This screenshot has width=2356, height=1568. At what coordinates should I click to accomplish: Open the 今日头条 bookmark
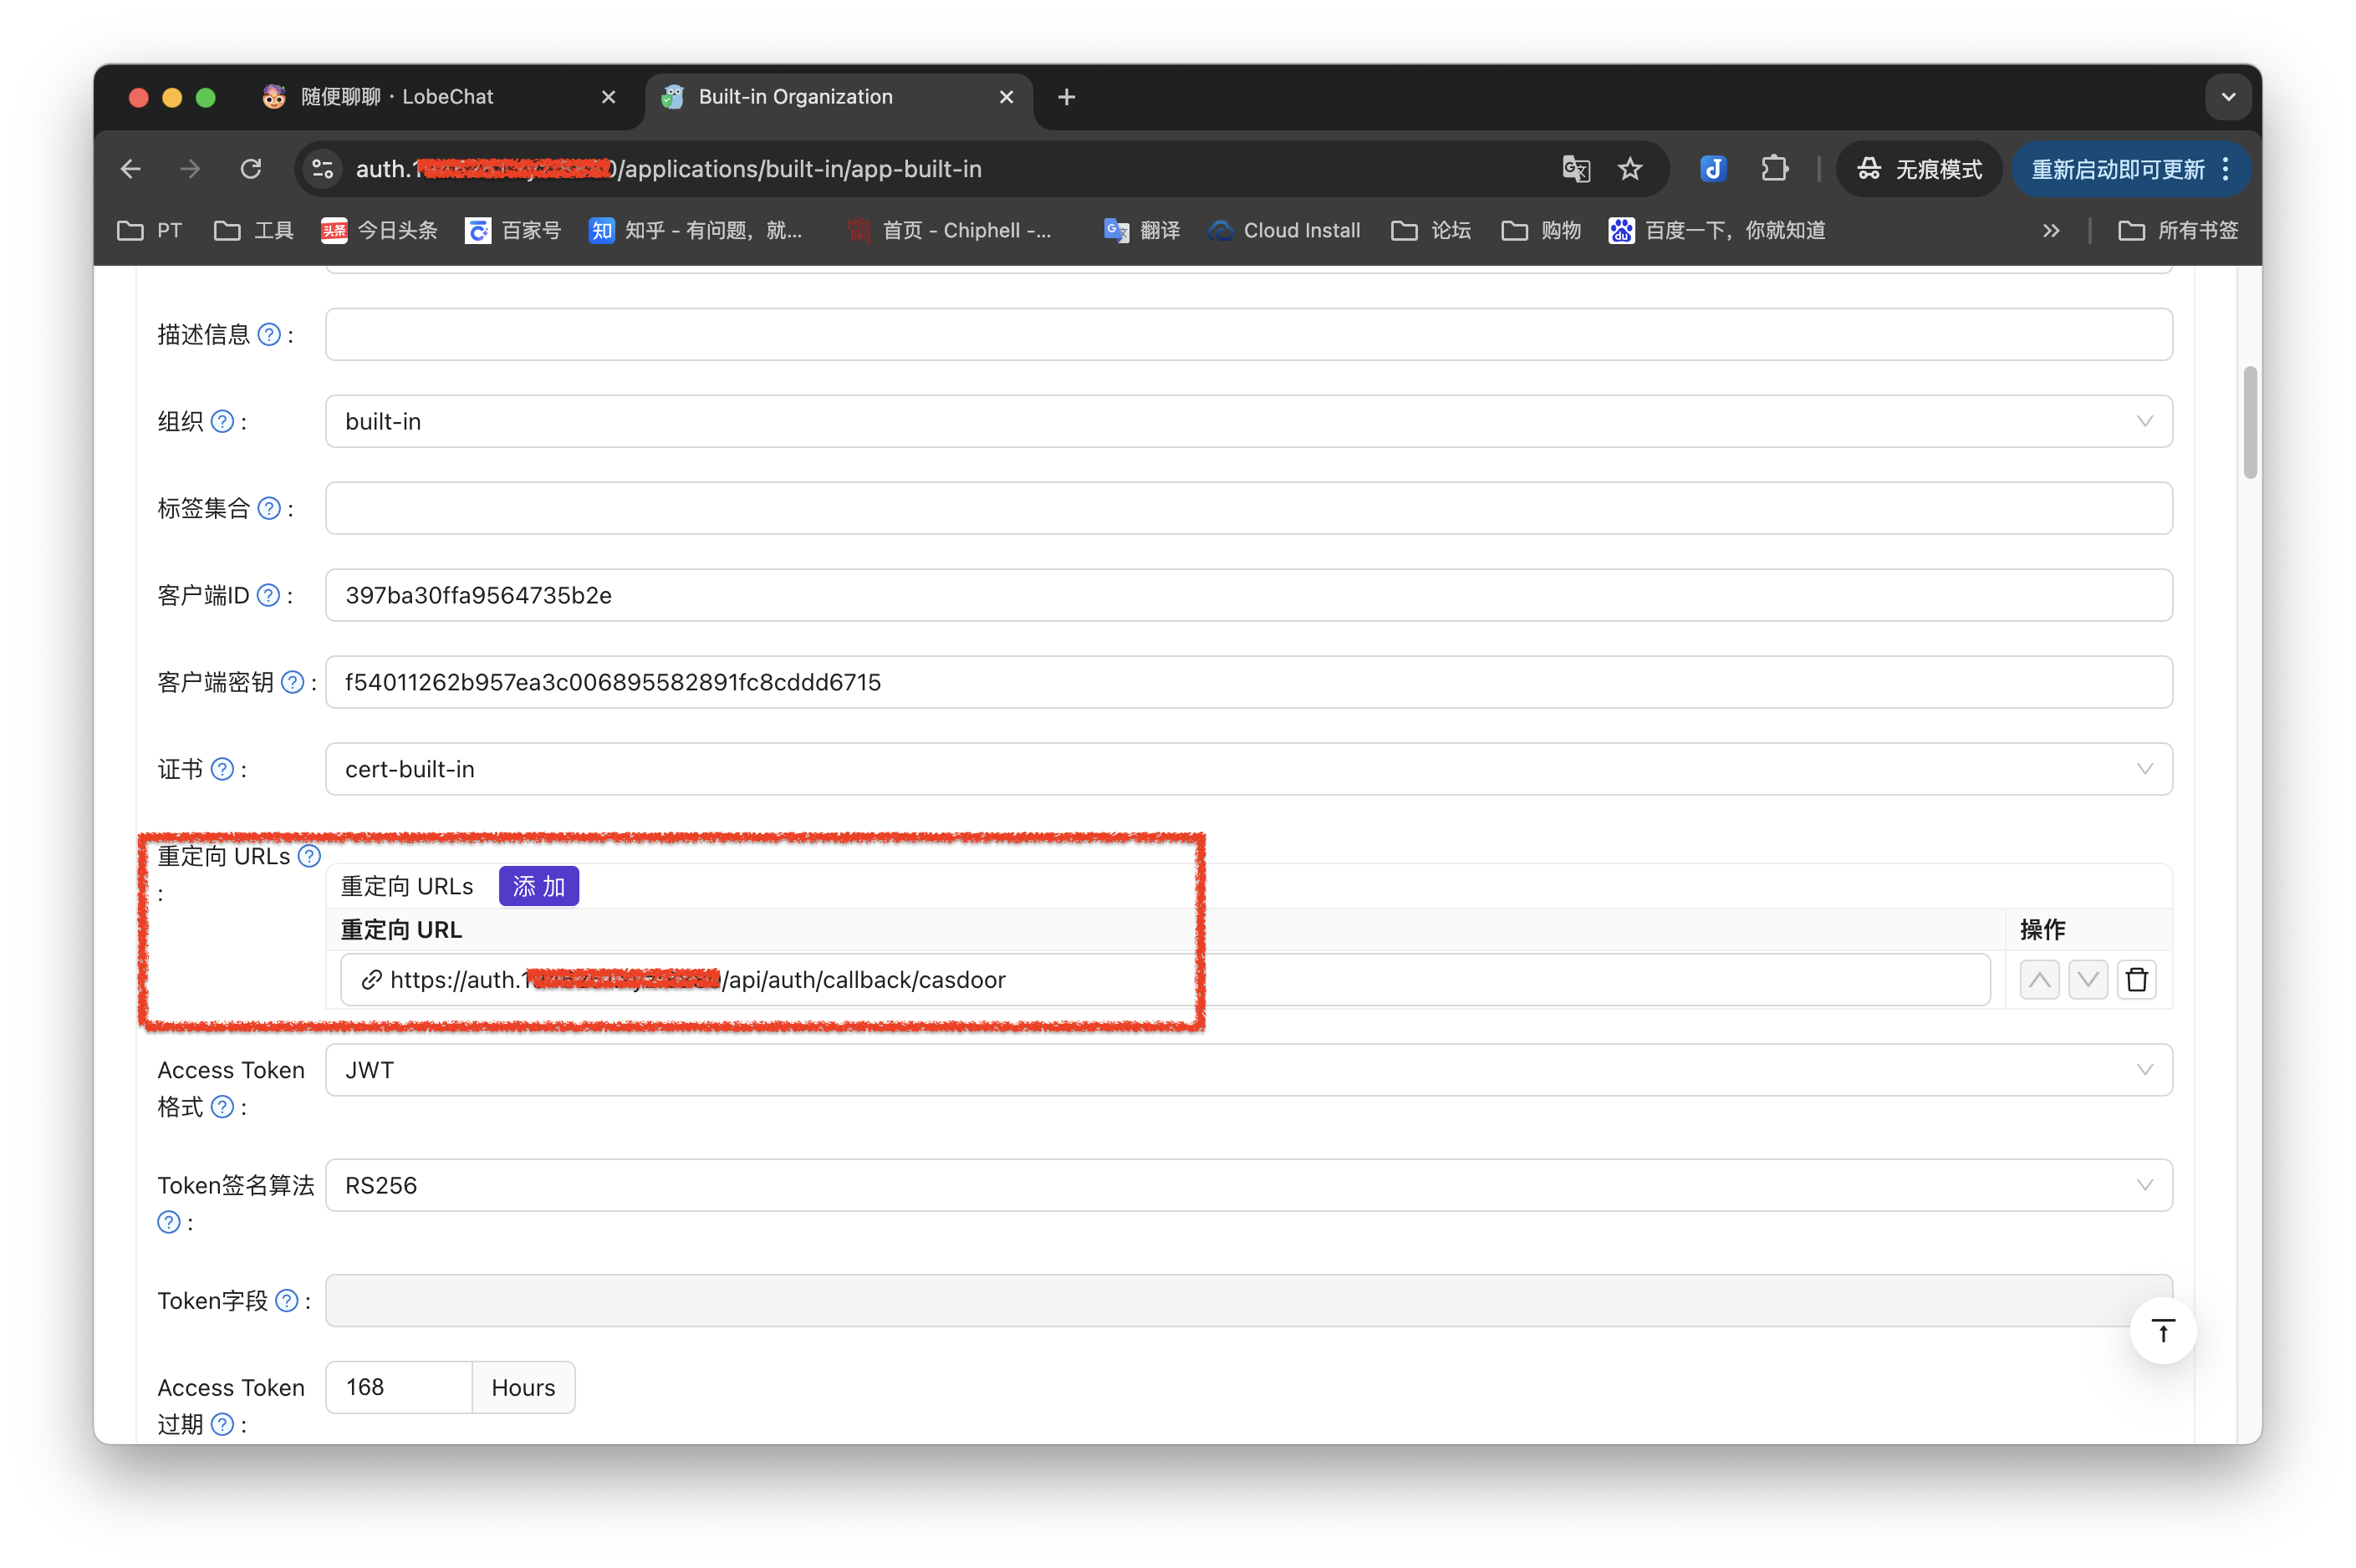[379, 231]
